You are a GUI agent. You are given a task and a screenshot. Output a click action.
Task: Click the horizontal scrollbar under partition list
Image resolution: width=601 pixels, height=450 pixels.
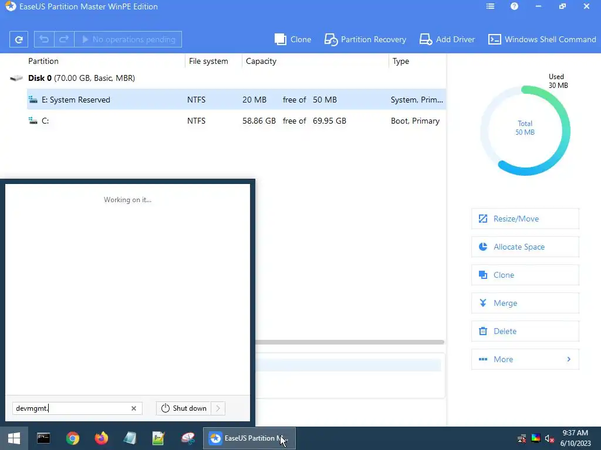coord(350,342)
